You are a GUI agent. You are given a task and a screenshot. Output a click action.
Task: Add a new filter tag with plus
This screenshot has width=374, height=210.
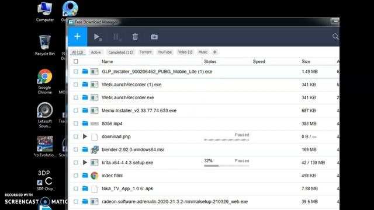tap(214, 52)
